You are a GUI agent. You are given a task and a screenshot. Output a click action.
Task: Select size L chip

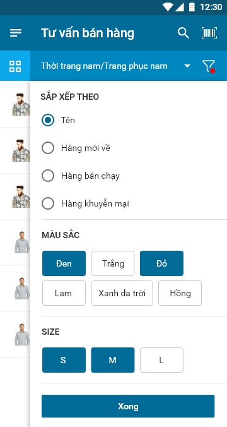click(x=162, y=360)
